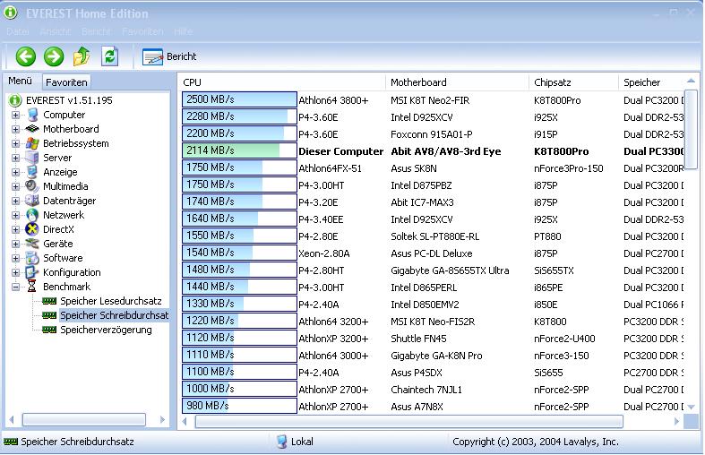Screen dimensions: 705x455
Task: Click the green back arrow button
Action: [26, 56]
